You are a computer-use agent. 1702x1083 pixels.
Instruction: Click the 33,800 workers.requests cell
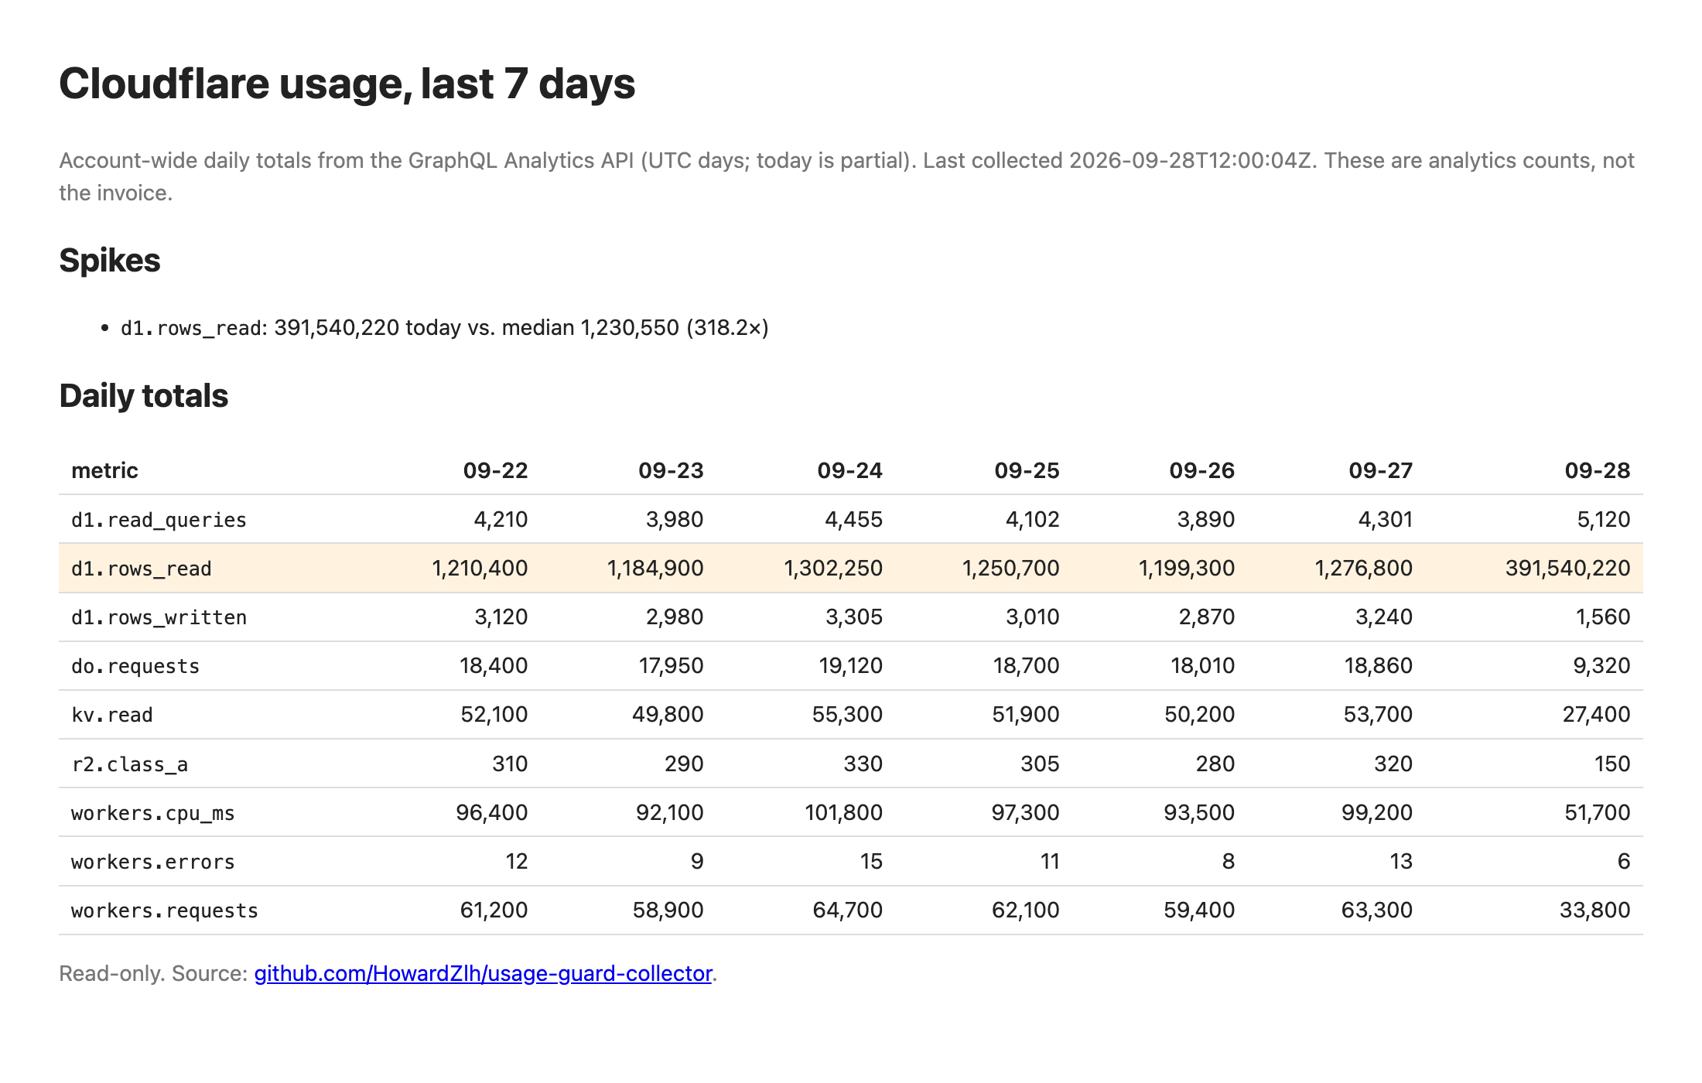click(1594, 910)
